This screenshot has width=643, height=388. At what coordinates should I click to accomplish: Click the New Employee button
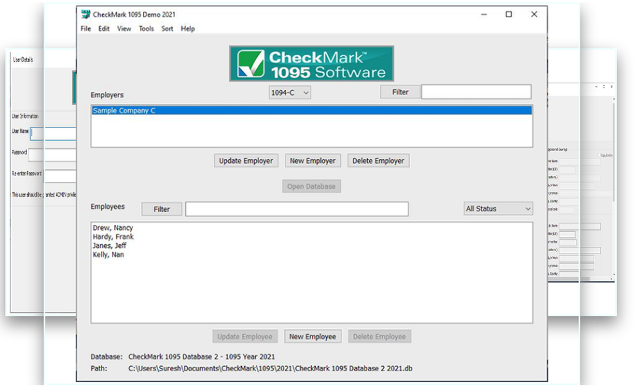point(312,337)
